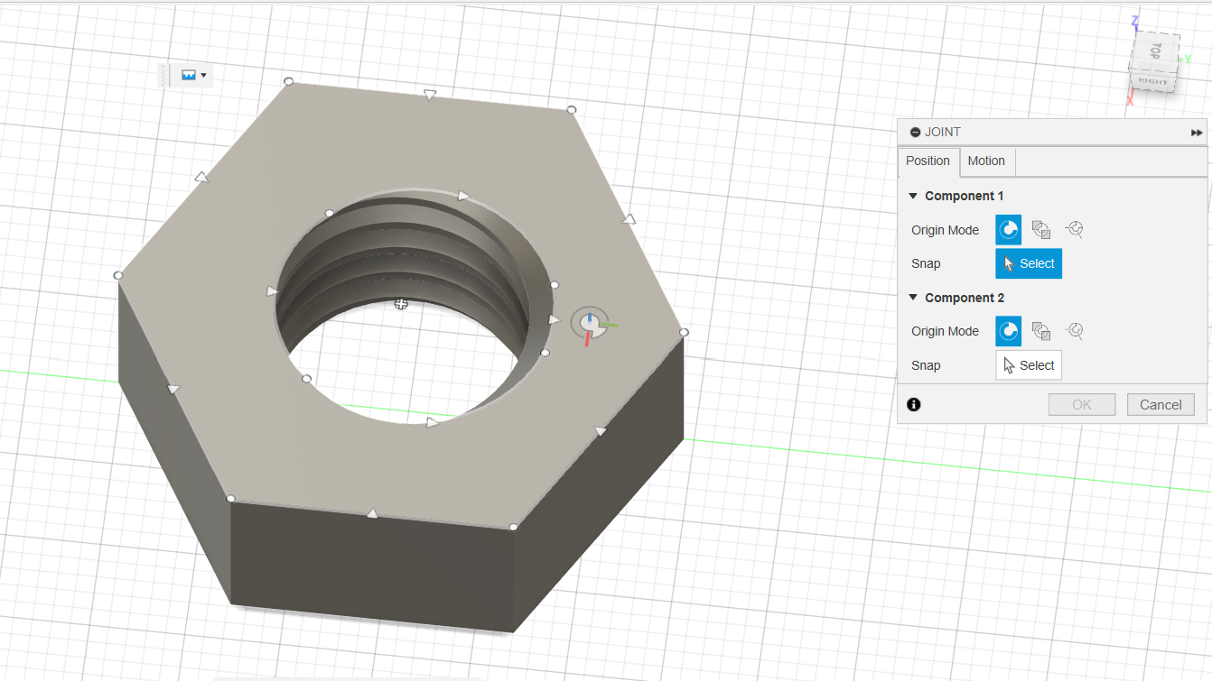Click the OK button
Image resolution: width=1212 pixels, height=681 pixels.
[x=1082, y=405]
